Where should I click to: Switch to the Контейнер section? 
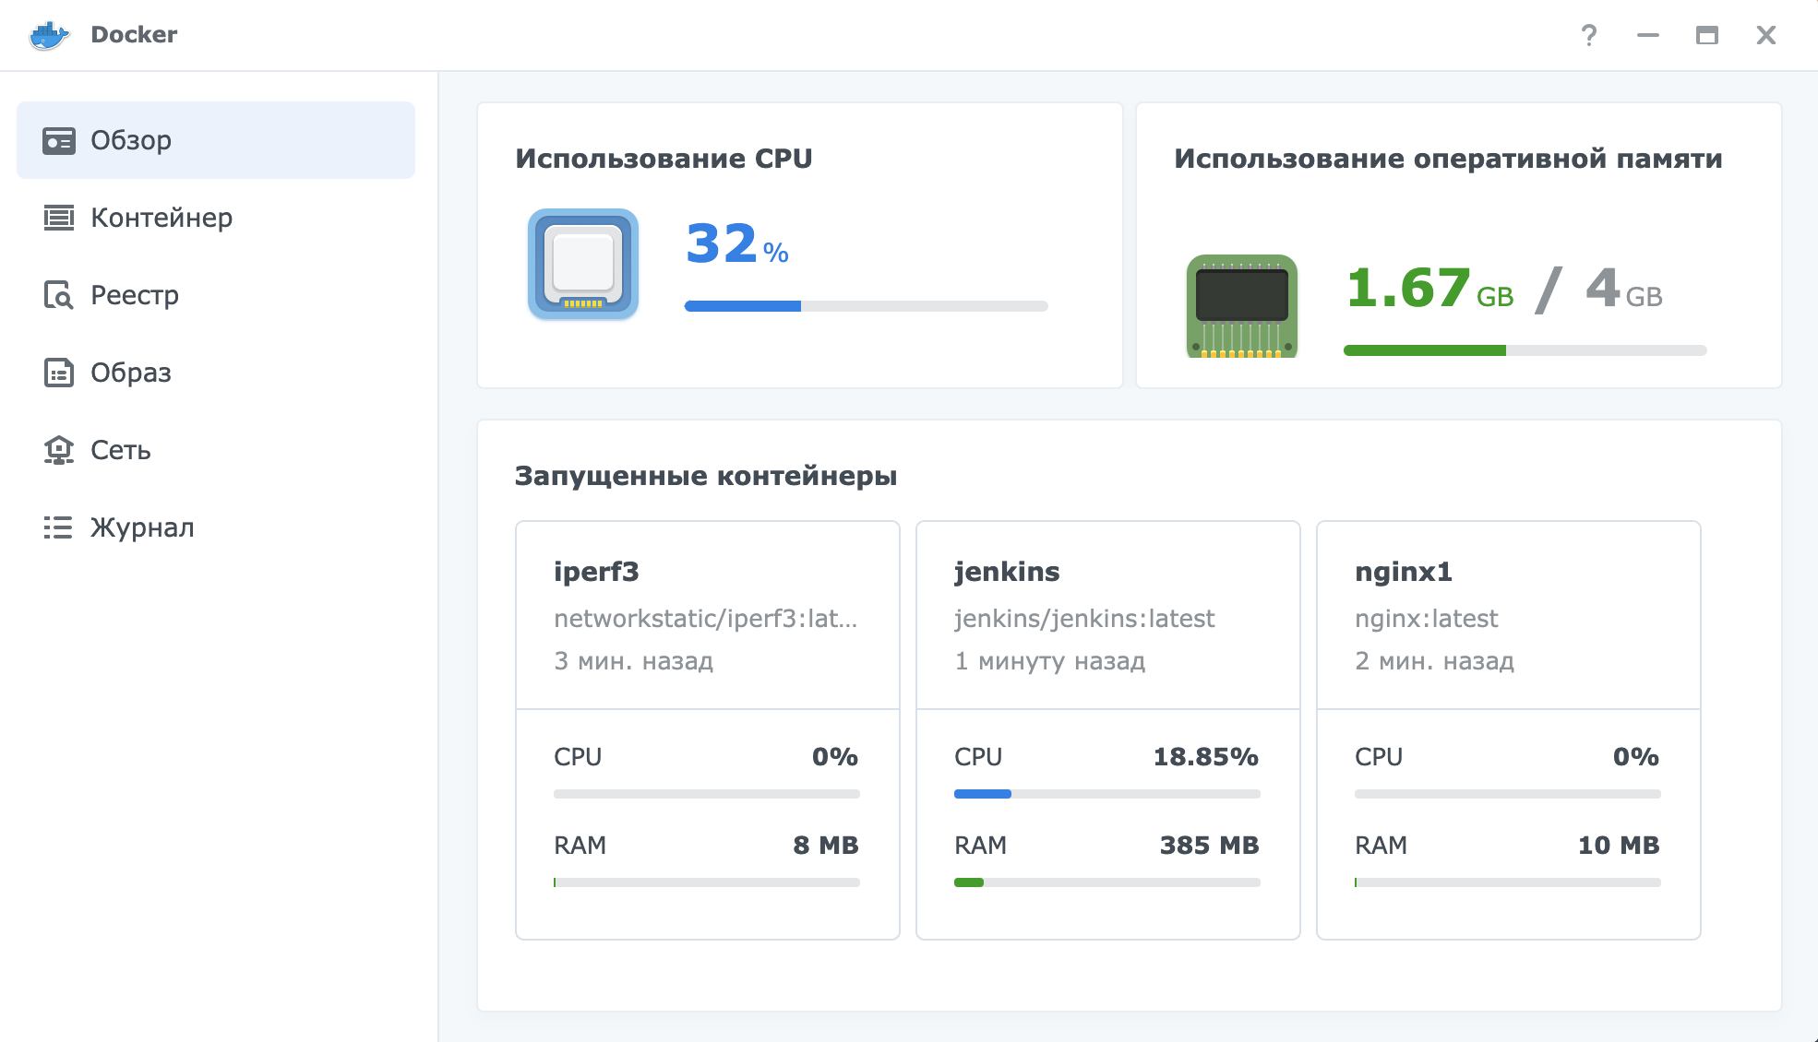coord(161,218)
